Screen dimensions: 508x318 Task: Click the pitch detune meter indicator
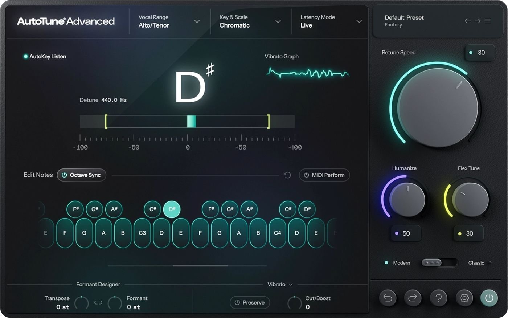pos(192,122)
